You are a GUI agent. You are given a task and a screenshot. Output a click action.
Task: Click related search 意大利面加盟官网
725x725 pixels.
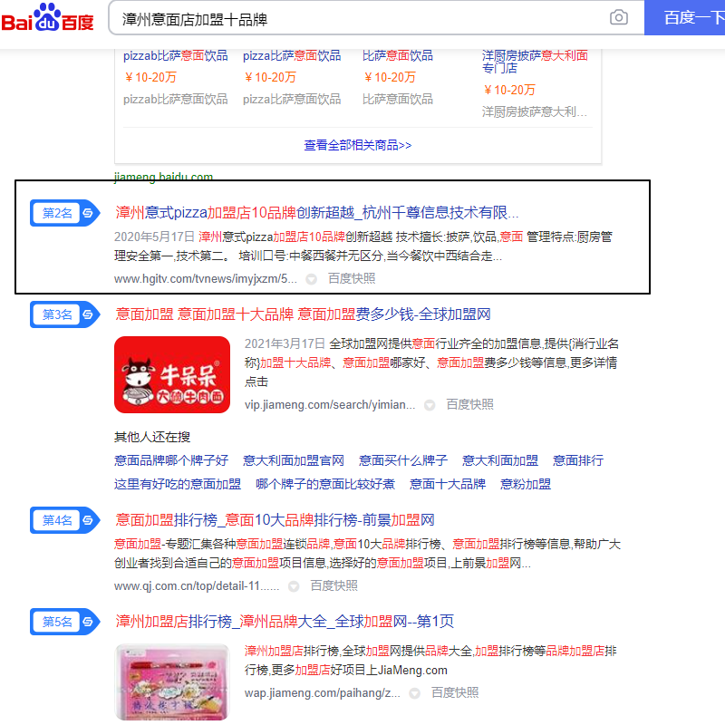point(294,460)
